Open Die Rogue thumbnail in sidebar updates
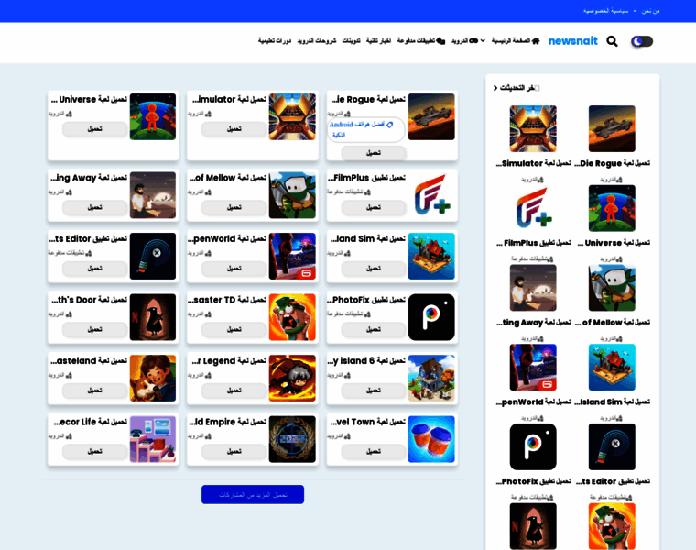The width and height of the screenshot is (696, 550). tap(612, 129)
